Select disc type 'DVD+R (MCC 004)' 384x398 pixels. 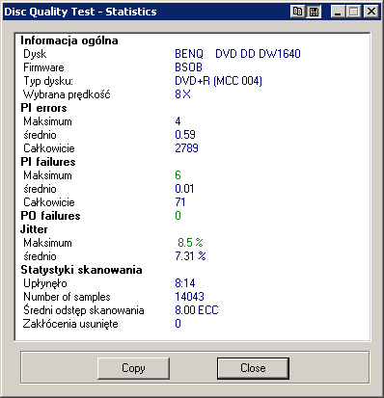point(218,81)
